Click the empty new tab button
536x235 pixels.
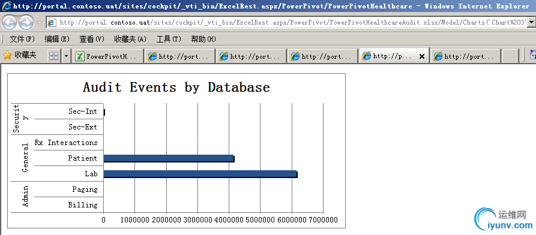[x=511, y=56]
